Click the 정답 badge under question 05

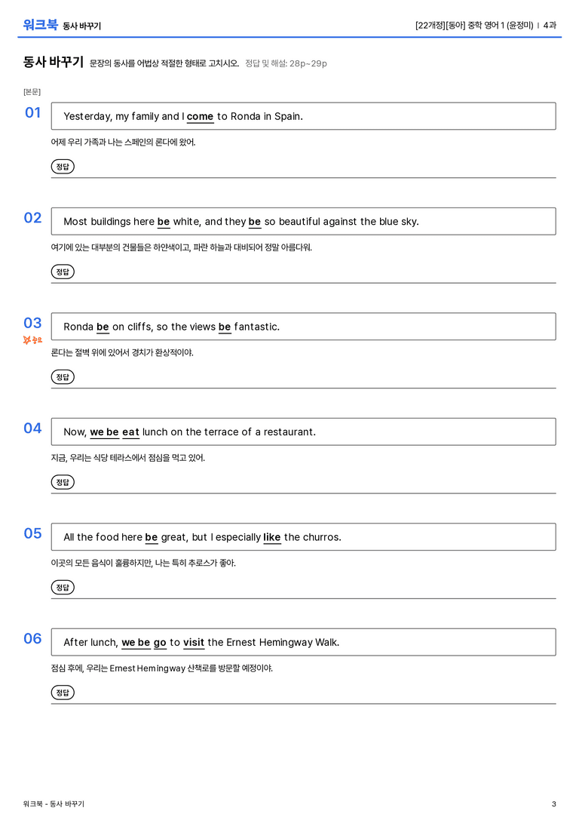pos(63,587)
